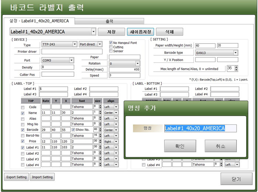The width and height of the screenshot is (258, 192).
Task: Uncheck the Barcode row checkbox
Action: (23, 130)
